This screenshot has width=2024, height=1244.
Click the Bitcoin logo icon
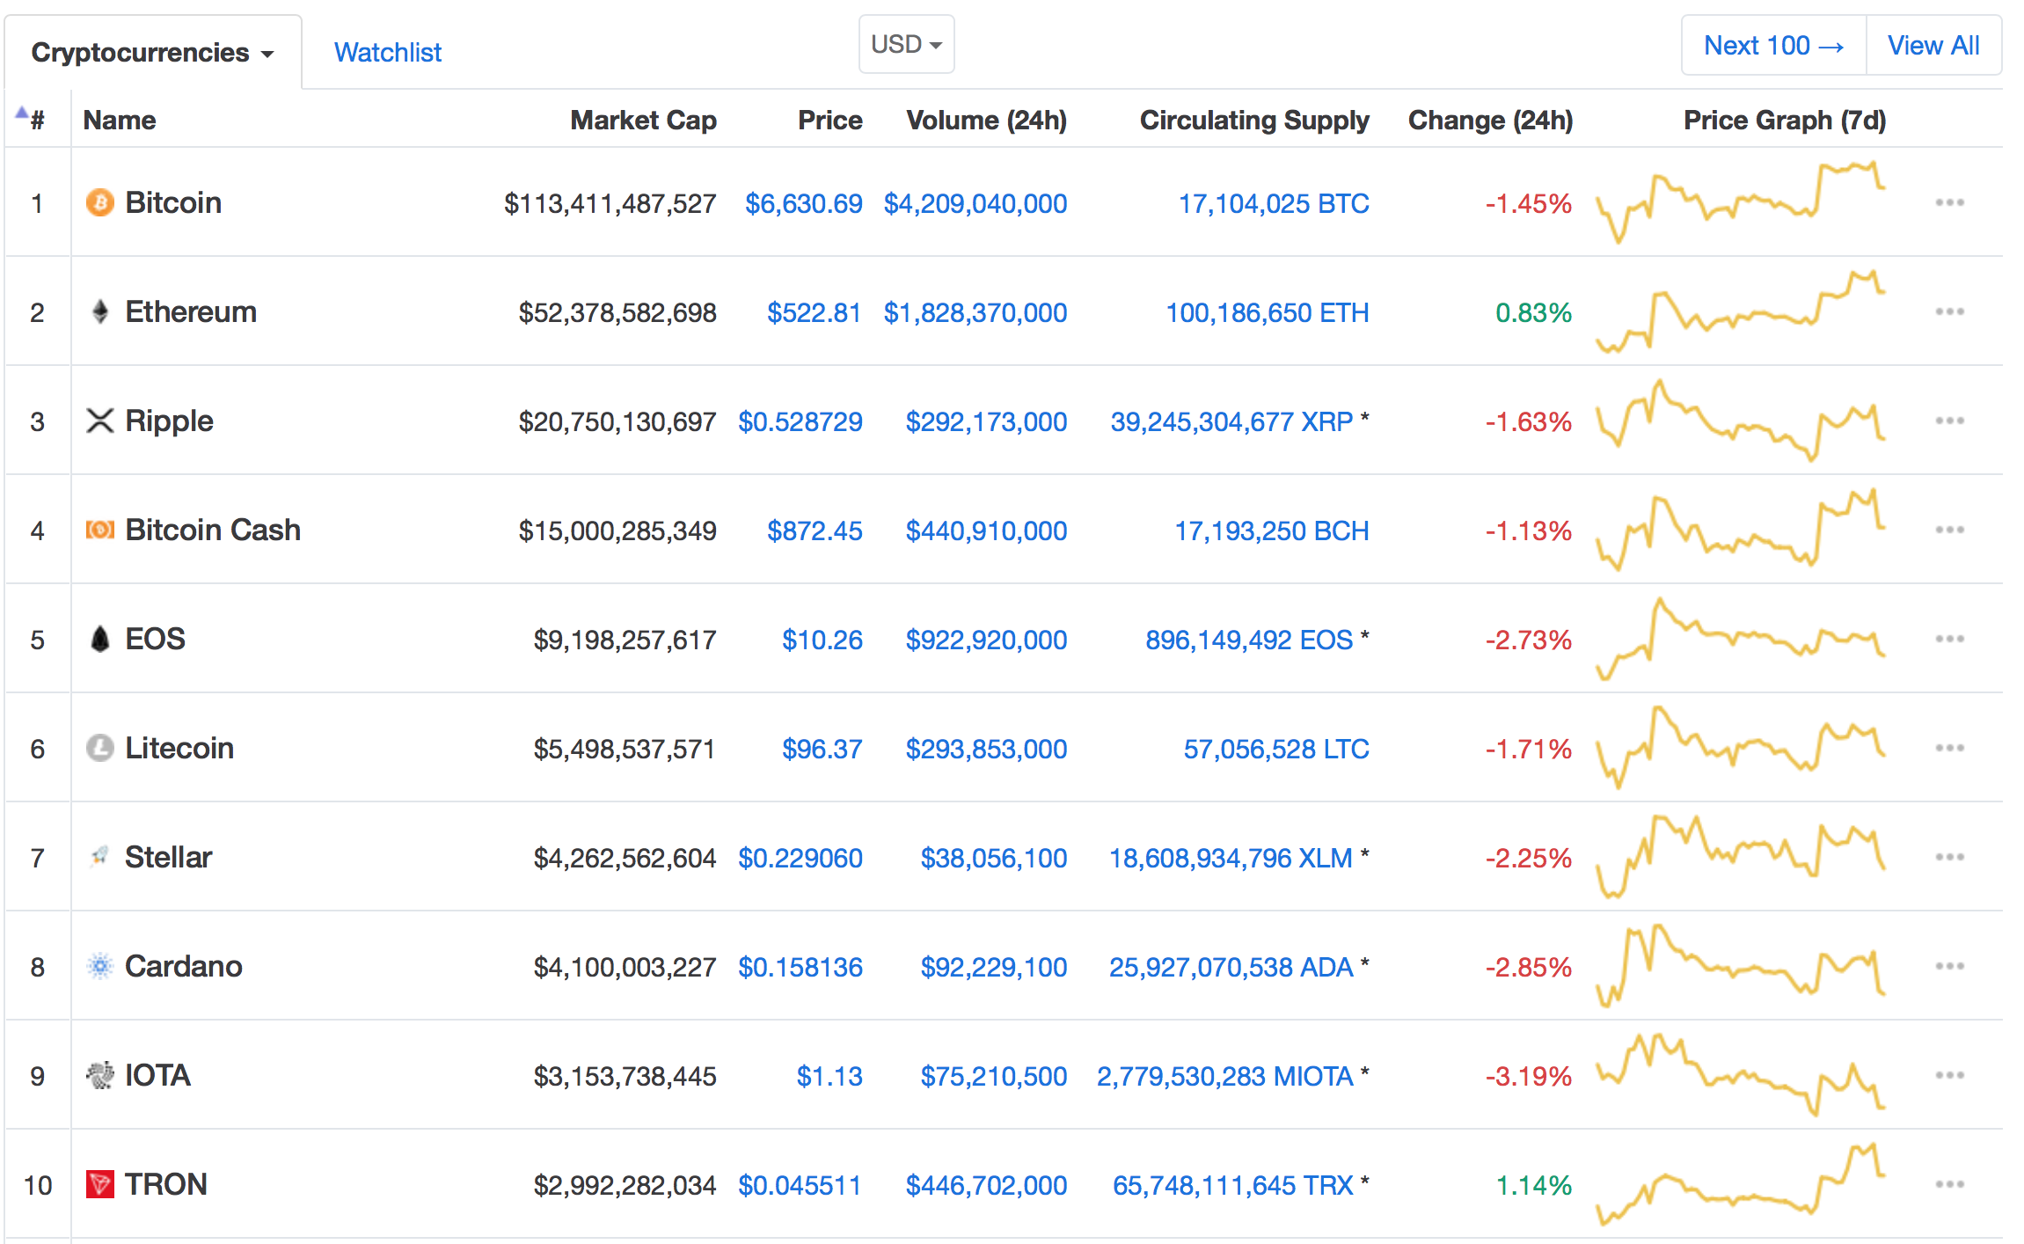pos(99,202)
